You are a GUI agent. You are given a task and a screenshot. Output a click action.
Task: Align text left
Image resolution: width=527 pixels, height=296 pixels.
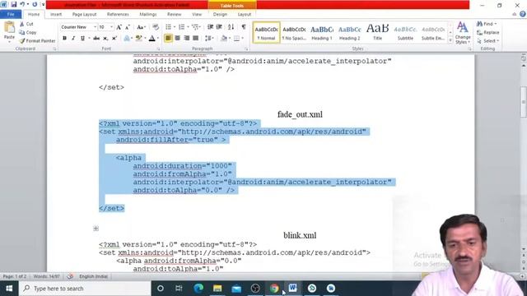pos(168,39)
